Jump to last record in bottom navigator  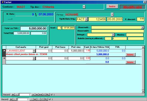coord(35,99)
